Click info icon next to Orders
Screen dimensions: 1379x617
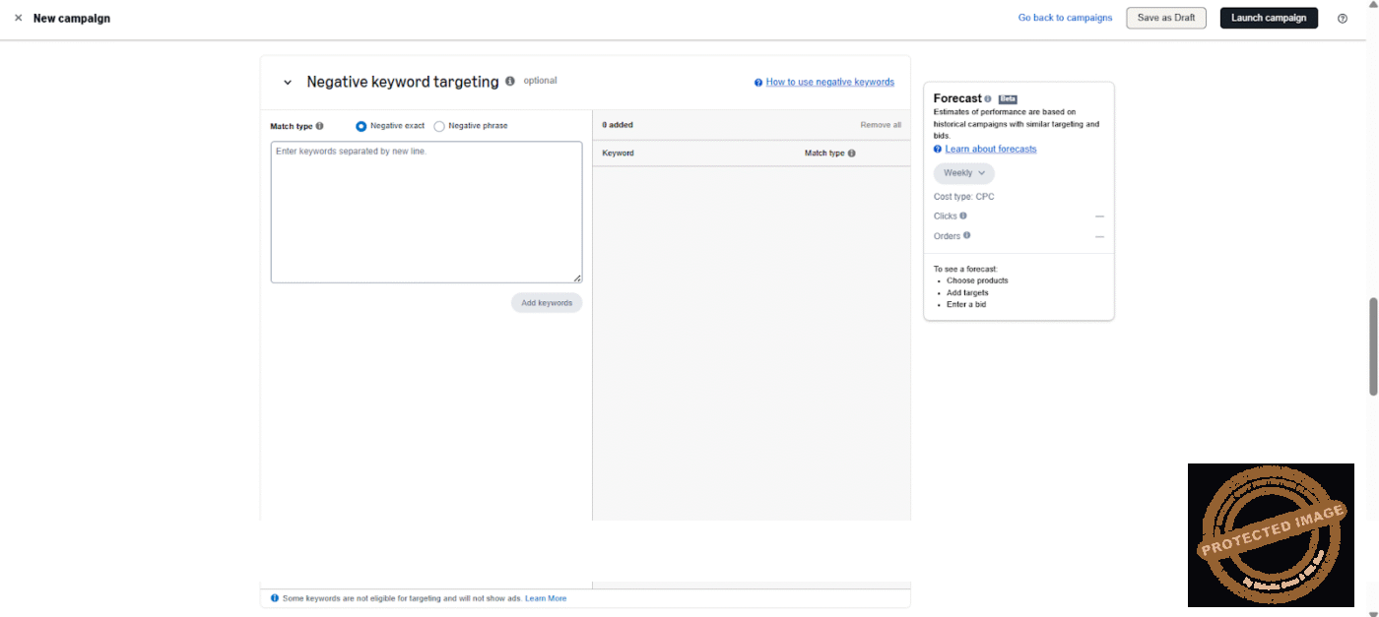pos(967,235)
